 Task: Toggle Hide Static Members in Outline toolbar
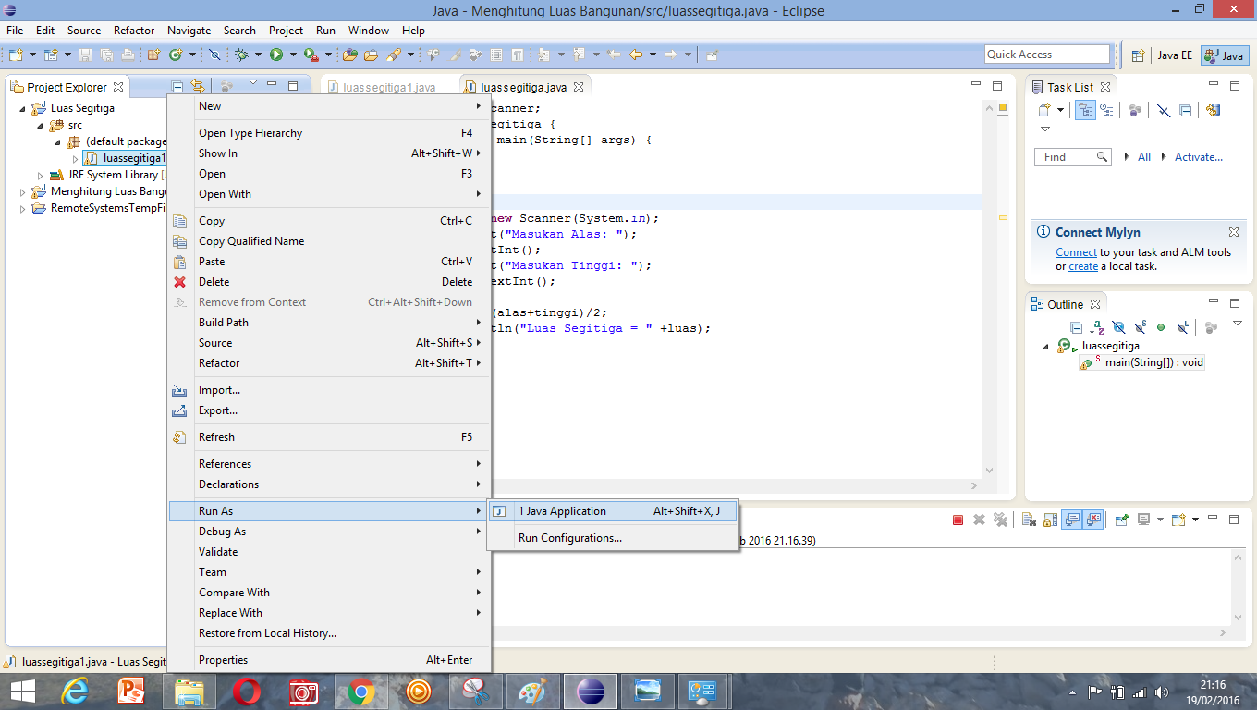point(1140,326)
